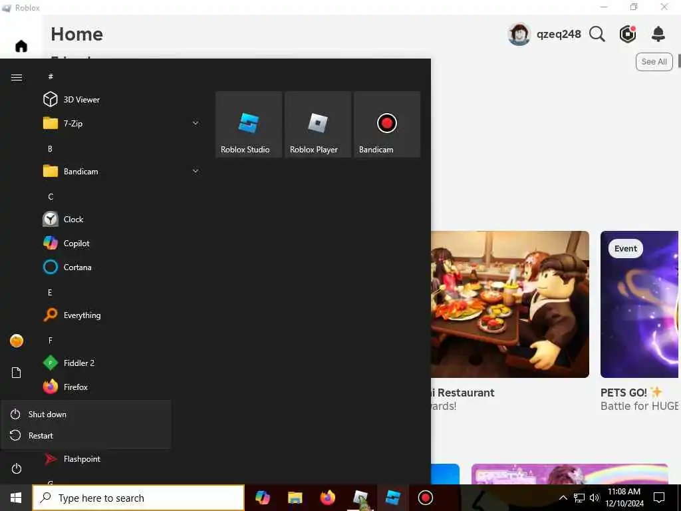Go to Roblox Home sidebar icon

tap(21, 46)
